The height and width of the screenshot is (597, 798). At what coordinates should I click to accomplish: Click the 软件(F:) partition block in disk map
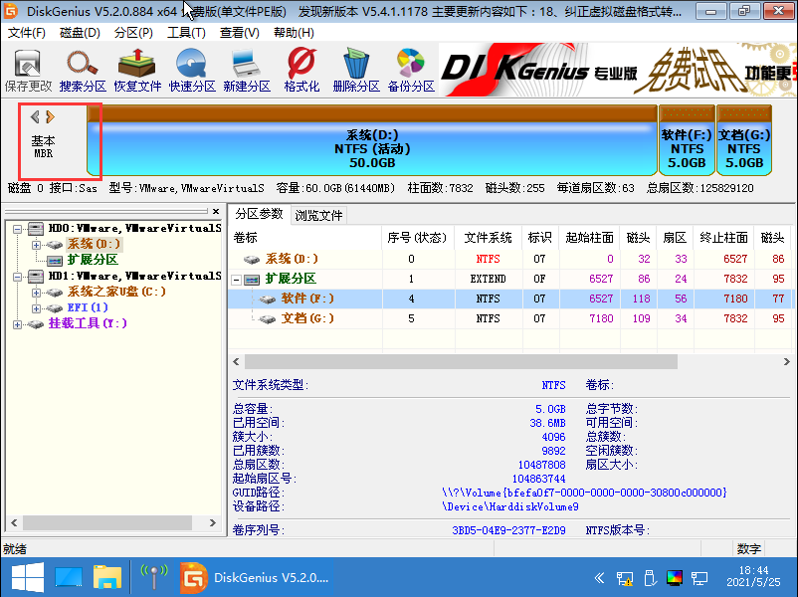(x=687, y=148)
